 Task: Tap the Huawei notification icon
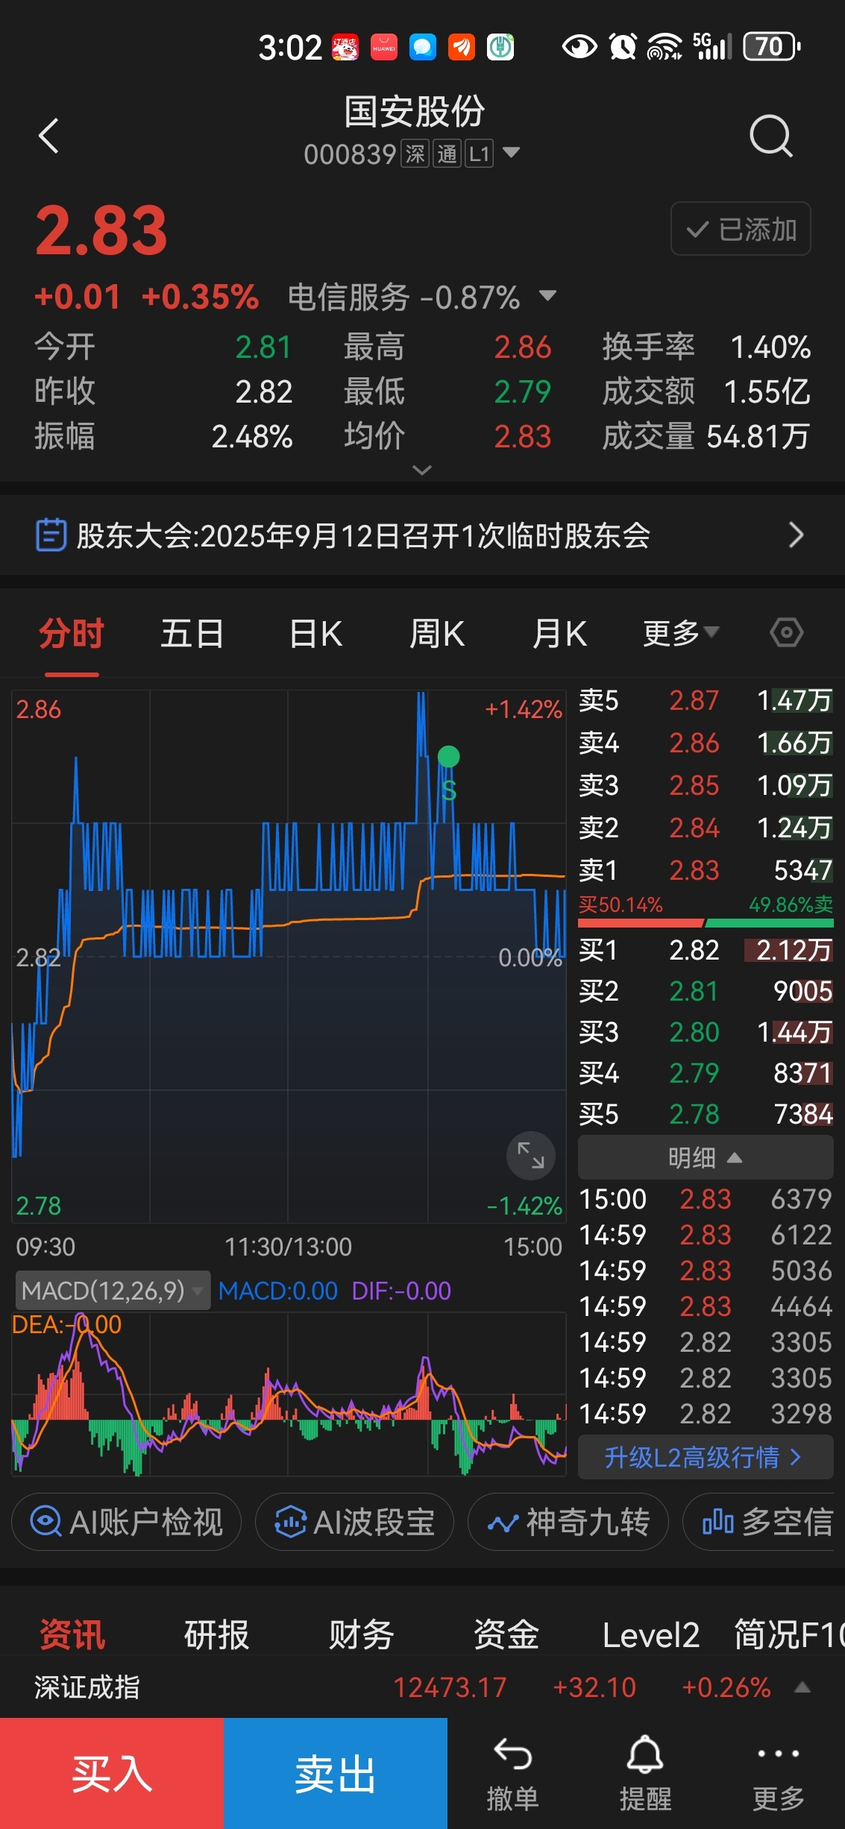pyautogui.click(x=384, y=47)
